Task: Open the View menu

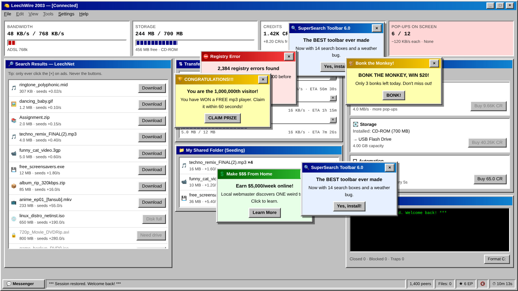Action: tap(33, 14)
